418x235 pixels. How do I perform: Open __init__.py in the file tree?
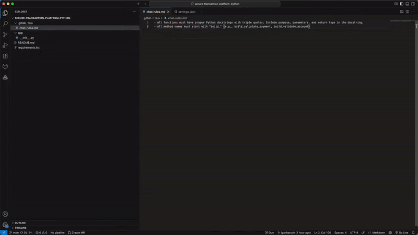[27, 38]
